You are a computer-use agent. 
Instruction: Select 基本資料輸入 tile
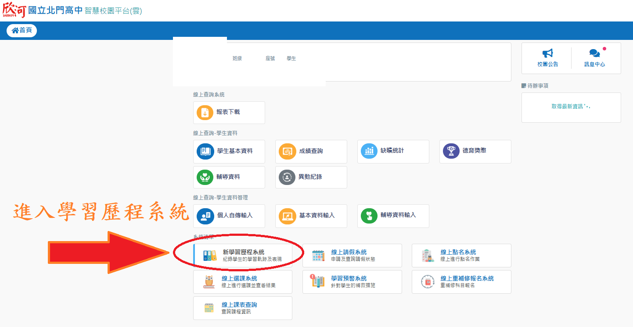311,216
